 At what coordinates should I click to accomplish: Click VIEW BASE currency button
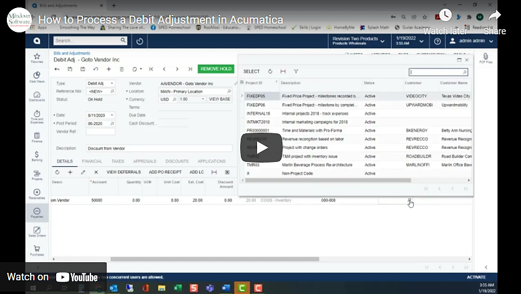[220, 99]
